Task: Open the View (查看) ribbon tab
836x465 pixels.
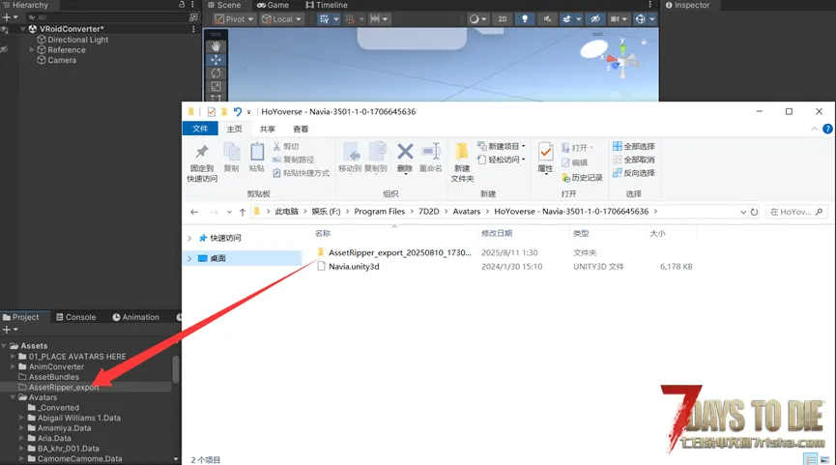Action: [301, 129]
